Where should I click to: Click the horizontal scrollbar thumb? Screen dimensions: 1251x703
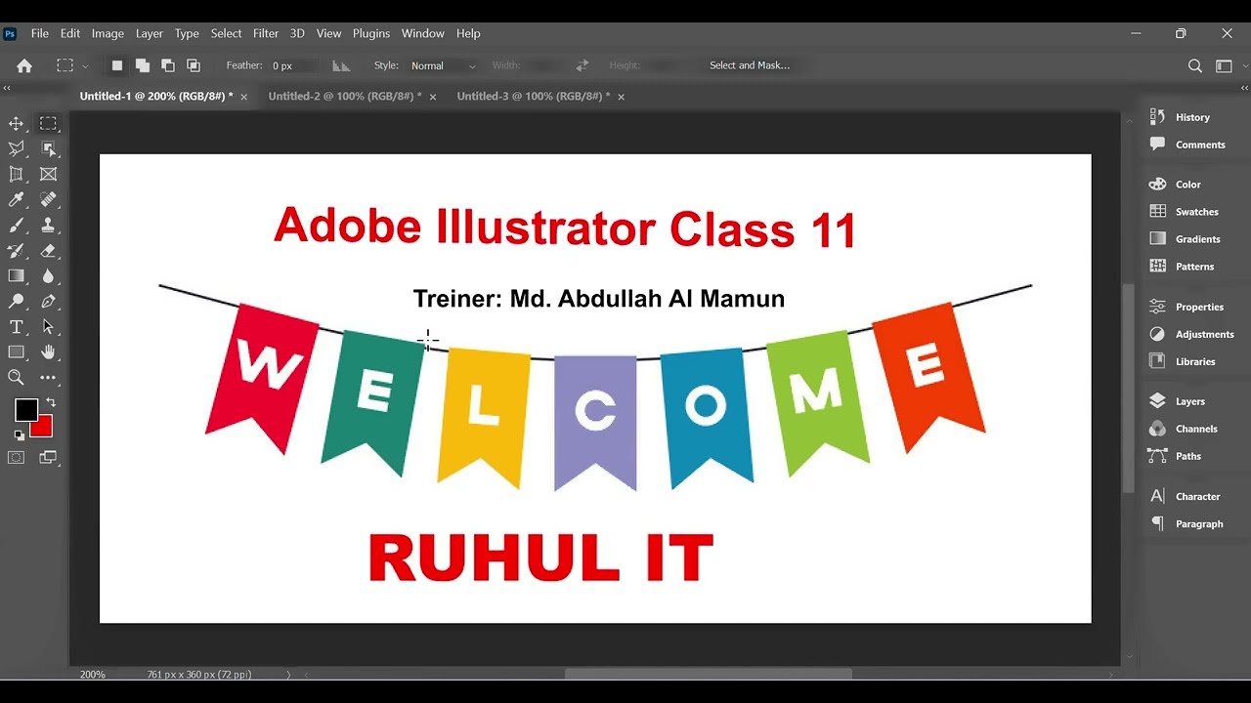[709, 674]
